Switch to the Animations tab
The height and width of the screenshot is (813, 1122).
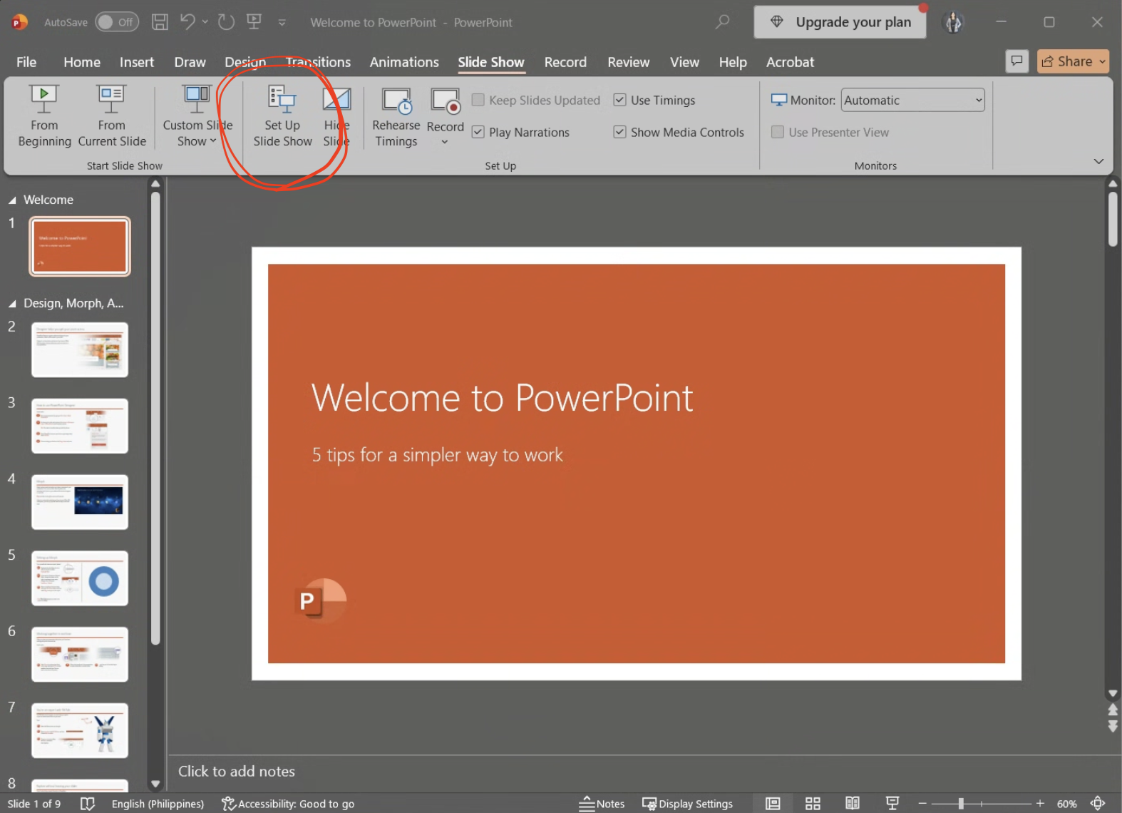404,62
